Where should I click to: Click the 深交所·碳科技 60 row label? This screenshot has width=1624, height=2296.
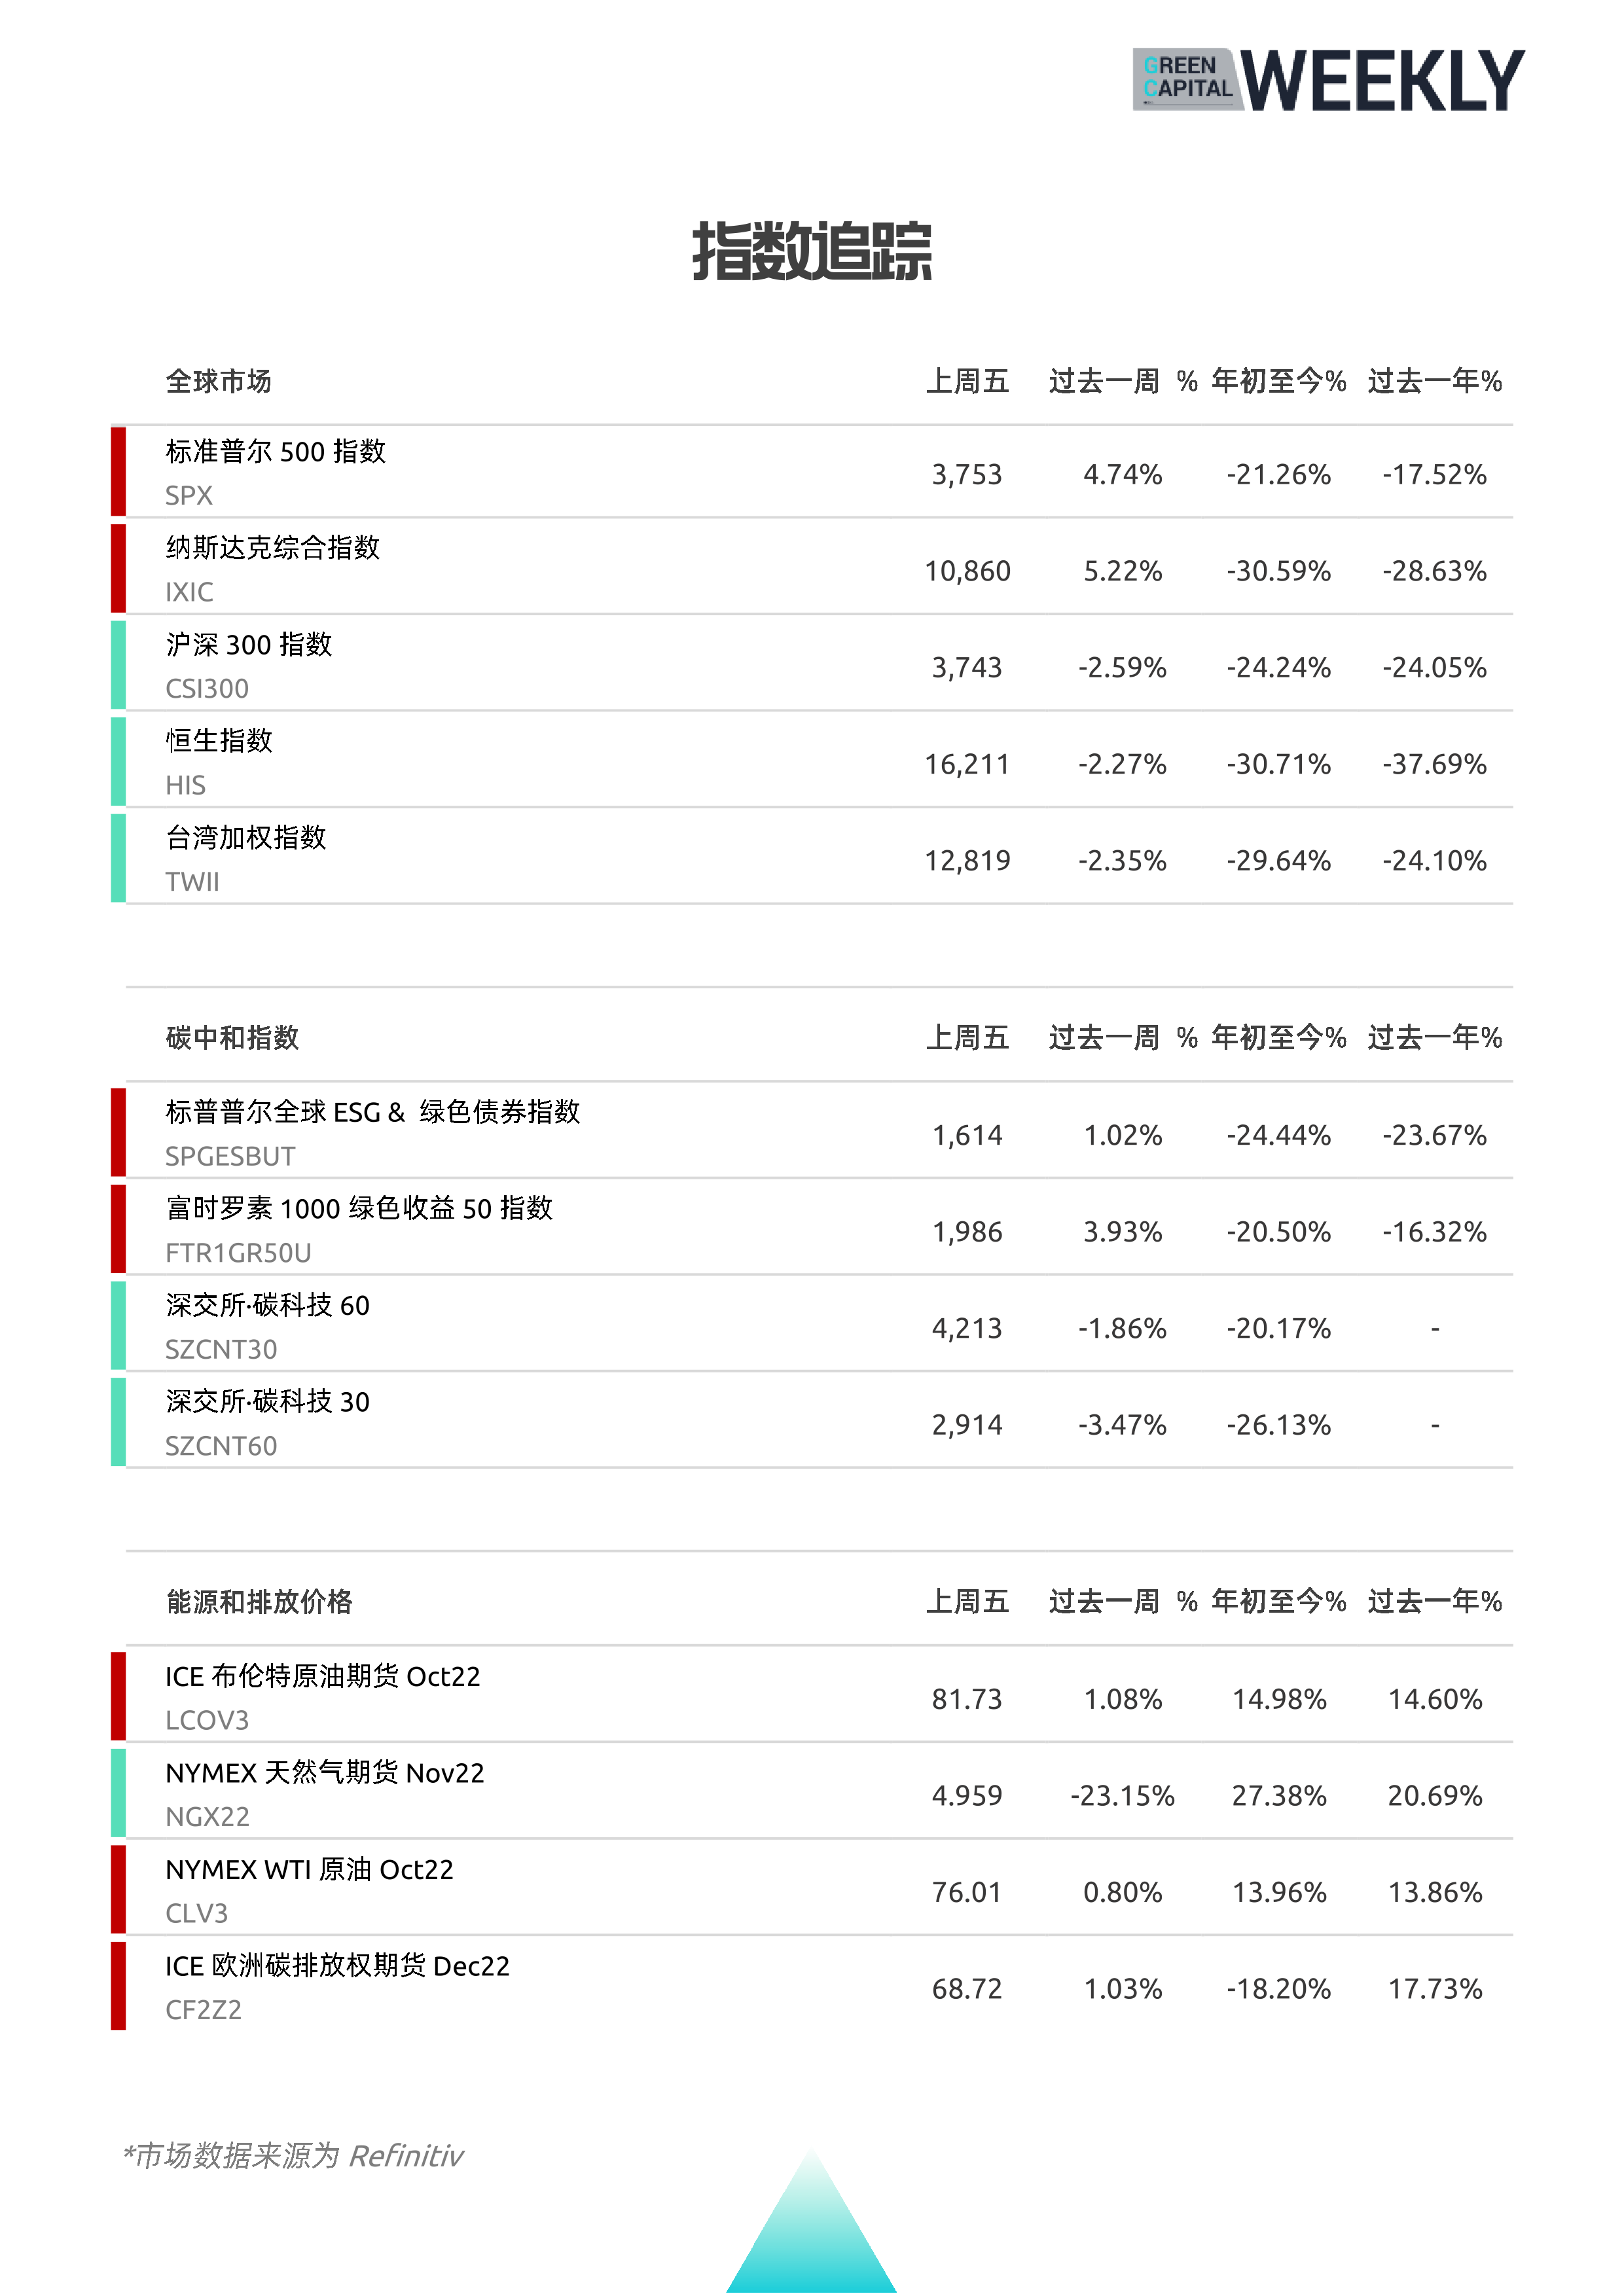[267, 1305]
